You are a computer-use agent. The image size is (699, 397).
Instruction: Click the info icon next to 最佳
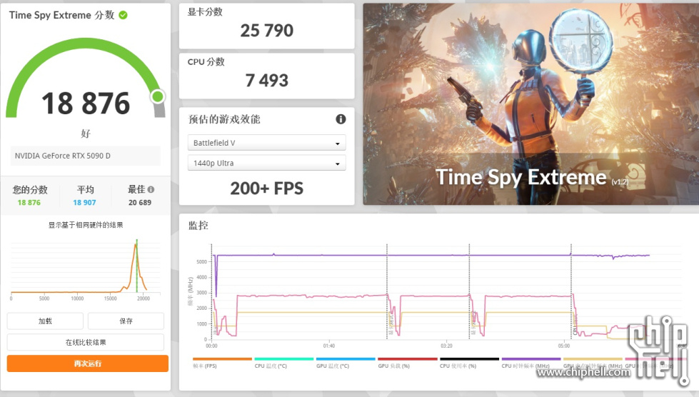click(x=151, y=189)
